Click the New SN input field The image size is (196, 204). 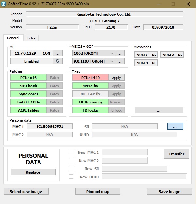(134, 169)
